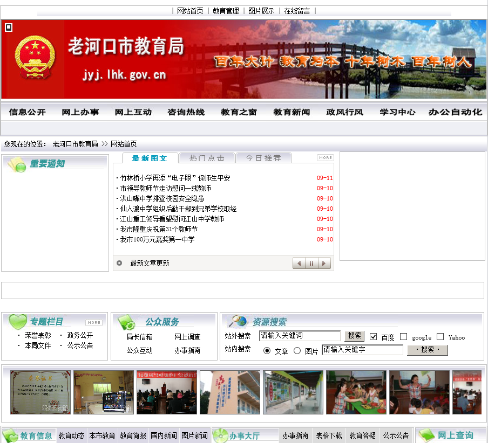Open the 办公自动化 navigation item
This screenshot has width=488, height=443.
point(455,112)
